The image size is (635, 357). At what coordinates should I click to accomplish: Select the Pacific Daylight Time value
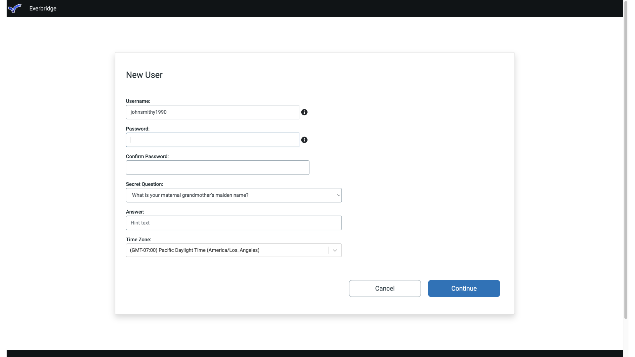[194, 250]
